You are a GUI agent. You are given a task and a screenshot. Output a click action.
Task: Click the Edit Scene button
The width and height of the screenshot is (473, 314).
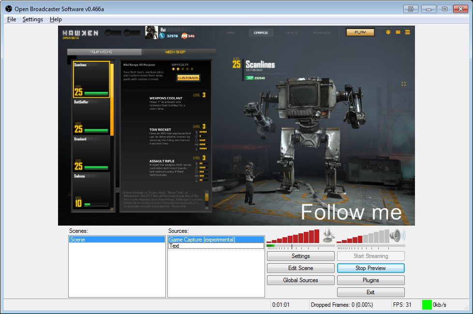click(300, 268)
